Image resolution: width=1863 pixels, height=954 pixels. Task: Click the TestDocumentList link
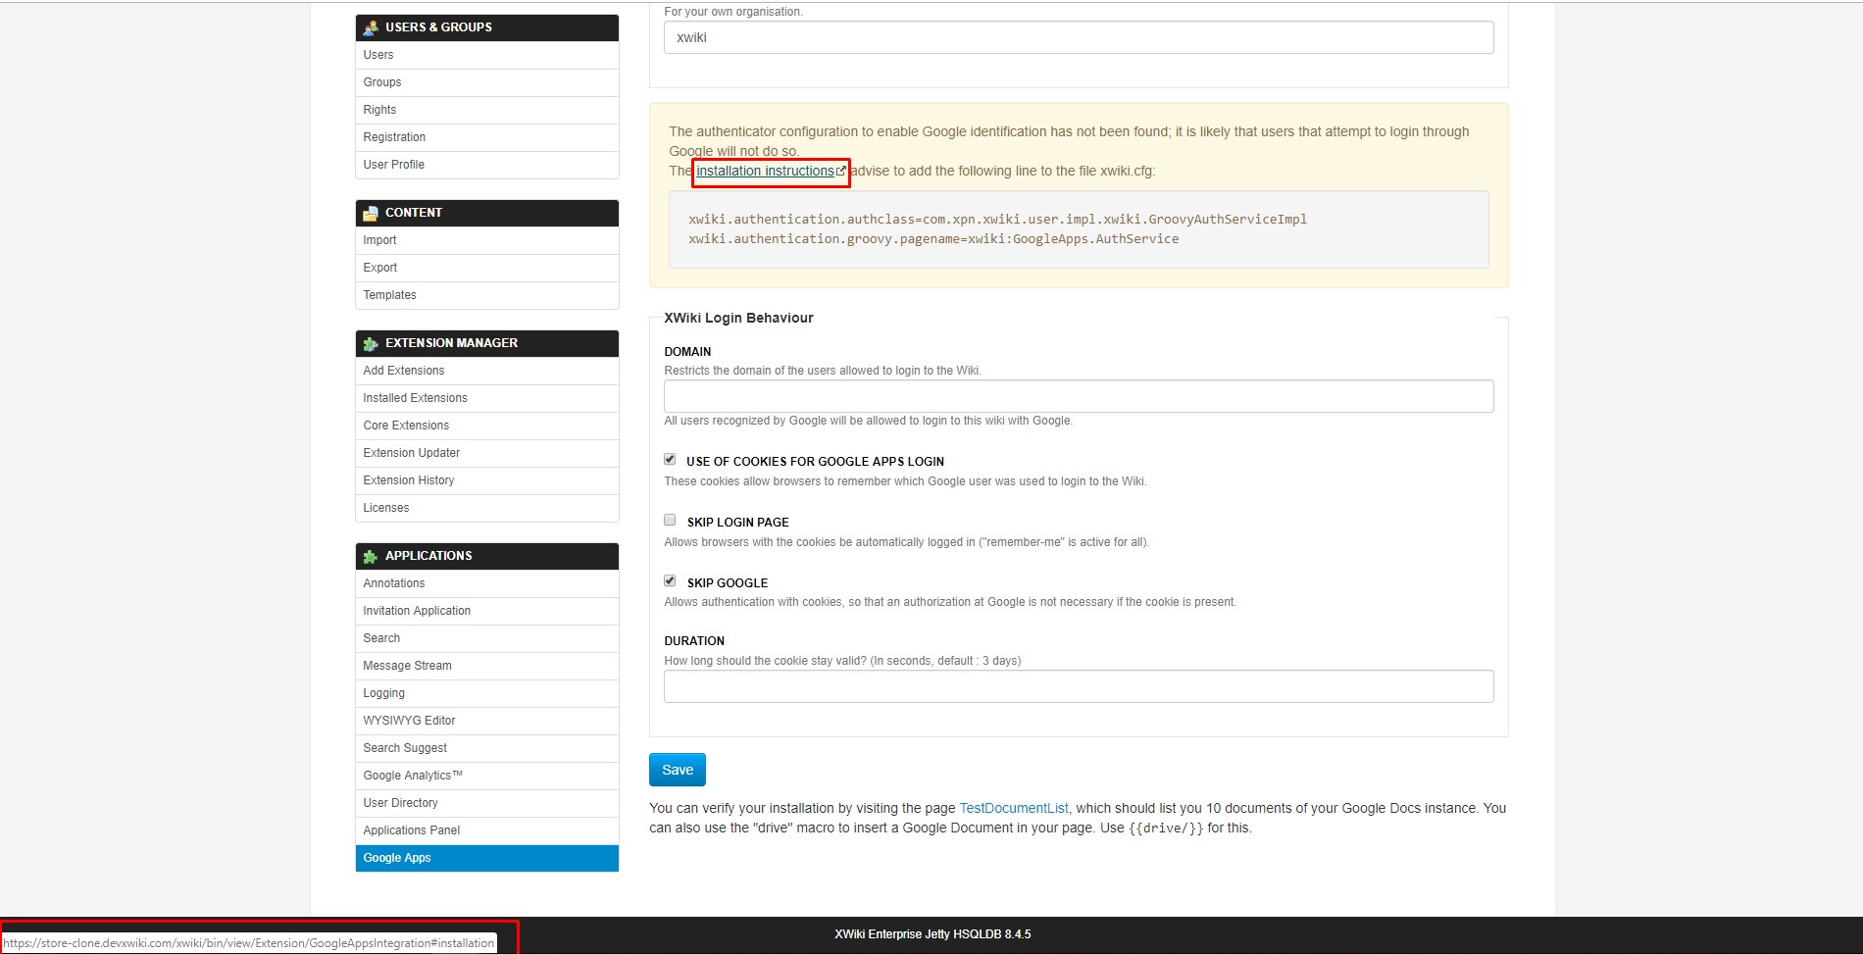(1013, 808)
